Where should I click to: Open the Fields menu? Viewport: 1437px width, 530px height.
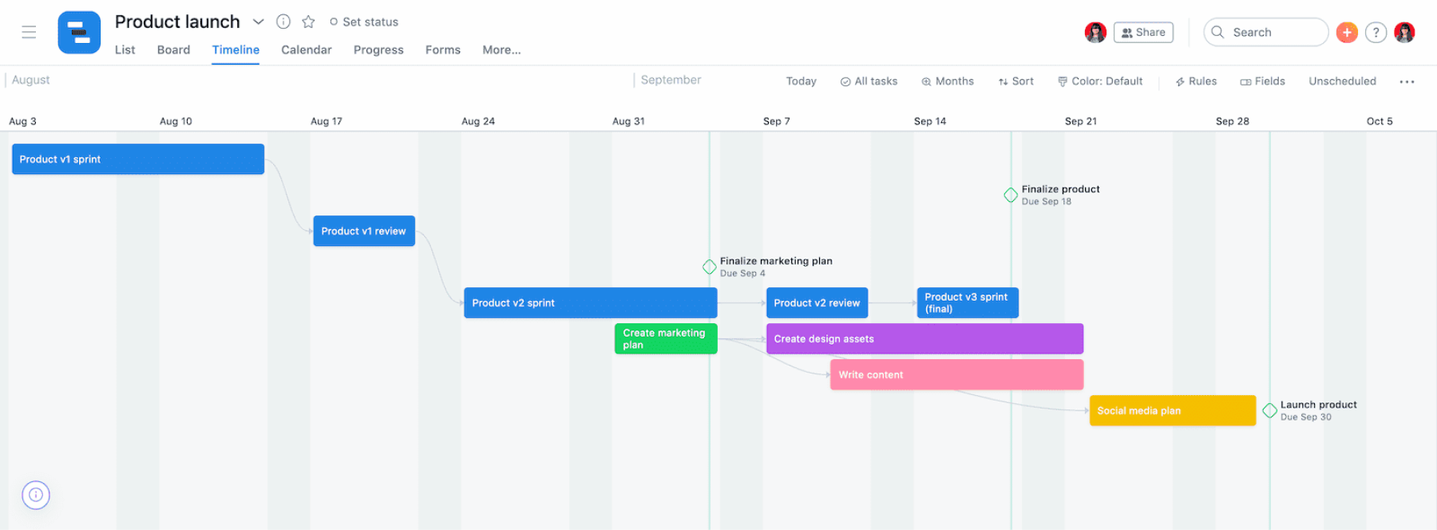point(1262,81)
